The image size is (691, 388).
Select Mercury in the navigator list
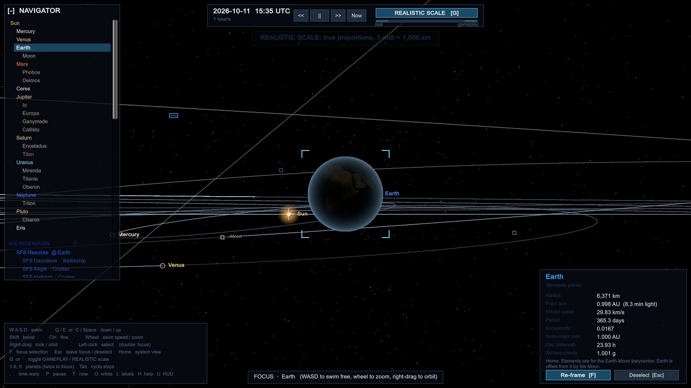26,31
